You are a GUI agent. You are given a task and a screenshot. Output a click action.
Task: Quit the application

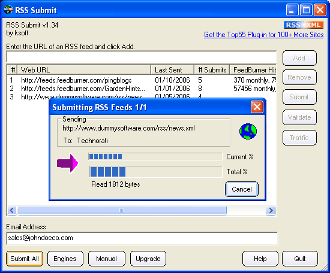coord(300,259)
